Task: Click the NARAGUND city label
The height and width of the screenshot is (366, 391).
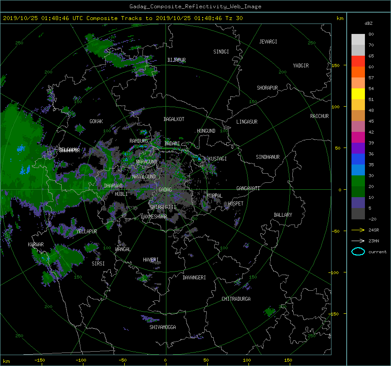Action: (x=147, y=162)
